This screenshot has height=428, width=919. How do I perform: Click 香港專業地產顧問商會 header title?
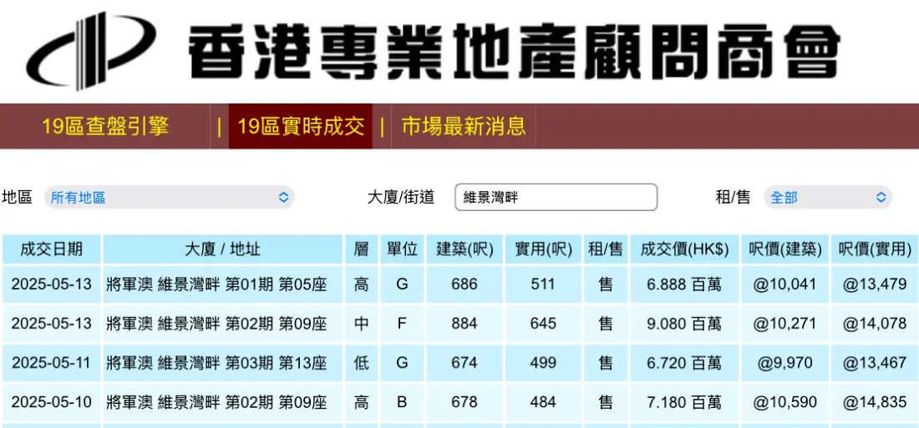point(515,50)
